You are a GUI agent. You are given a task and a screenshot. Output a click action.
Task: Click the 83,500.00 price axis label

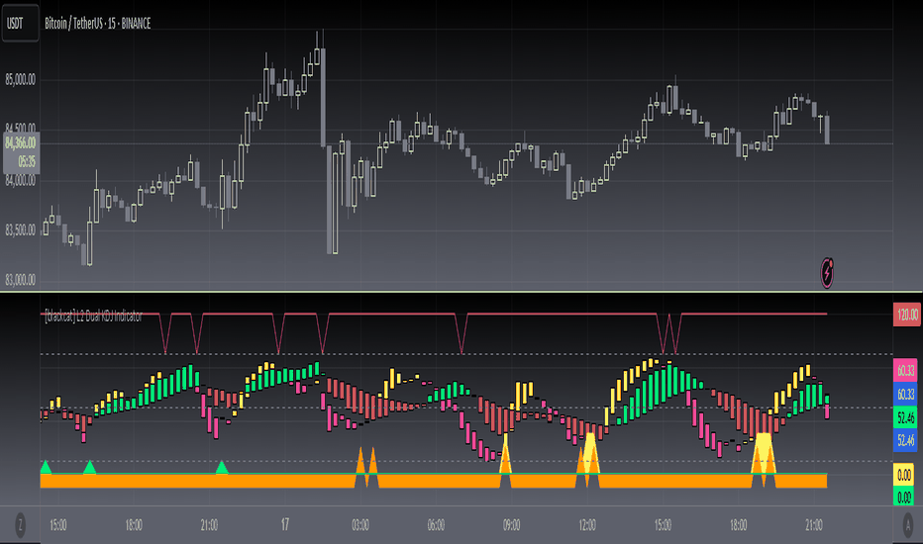(21, 229)
